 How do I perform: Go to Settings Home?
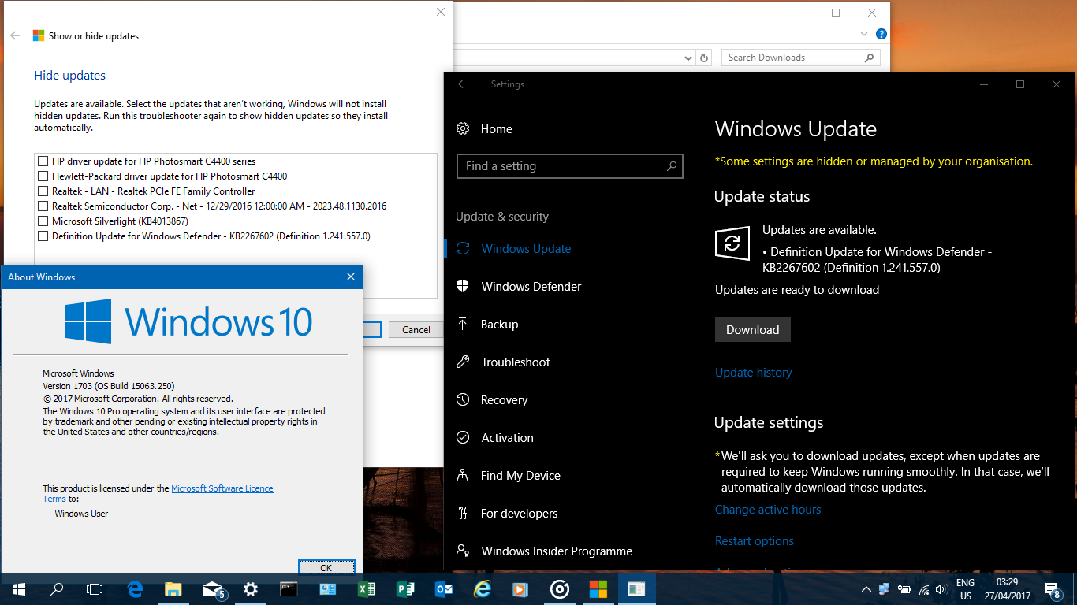coord(485,129)
